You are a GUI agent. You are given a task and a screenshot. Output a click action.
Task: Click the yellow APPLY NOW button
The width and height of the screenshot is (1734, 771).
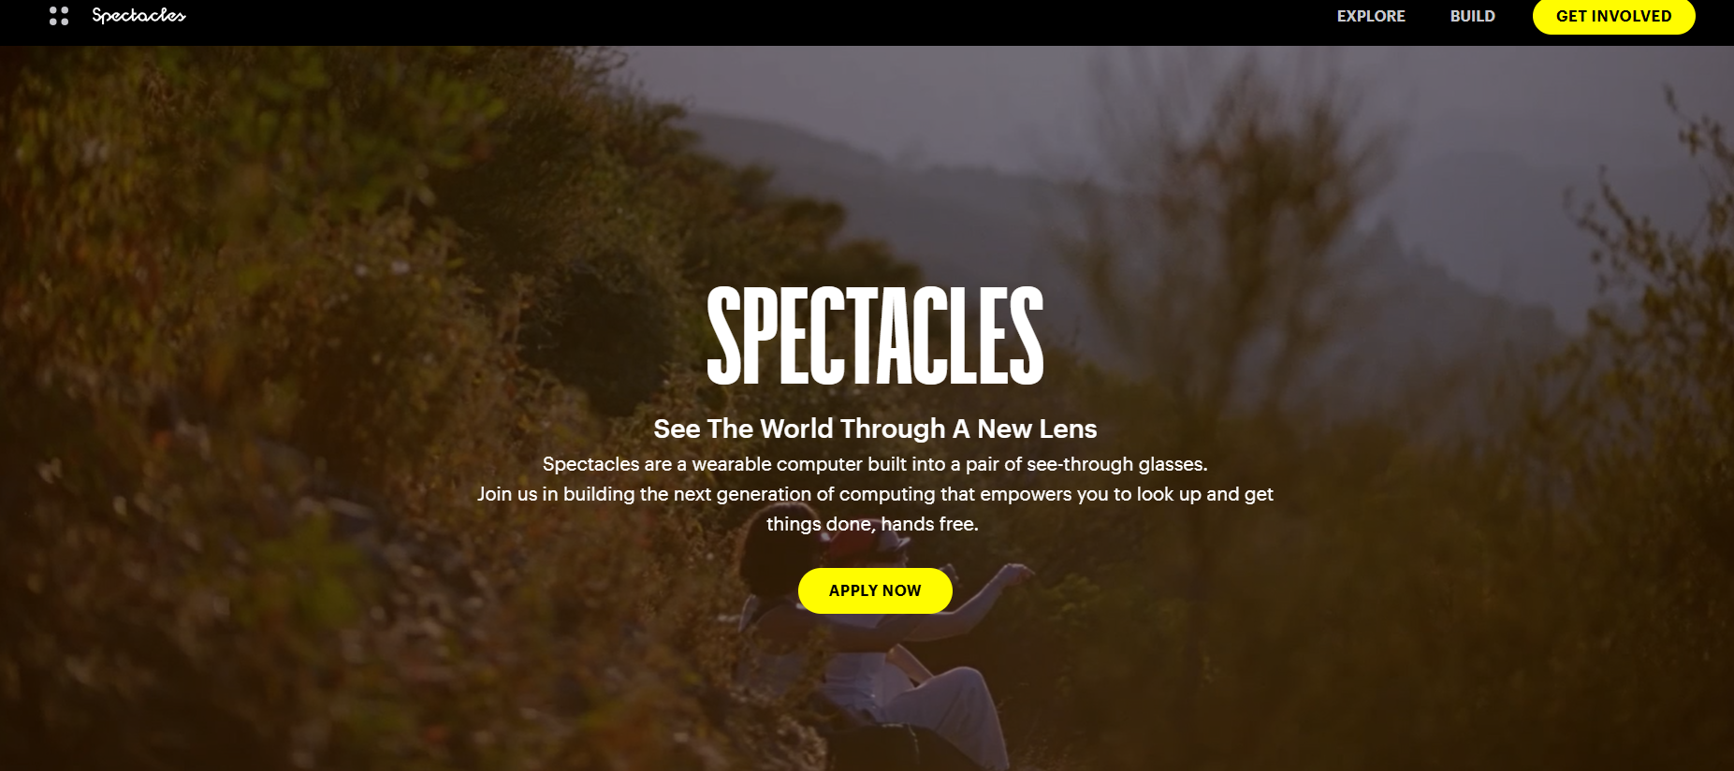[x=875, y=590]
